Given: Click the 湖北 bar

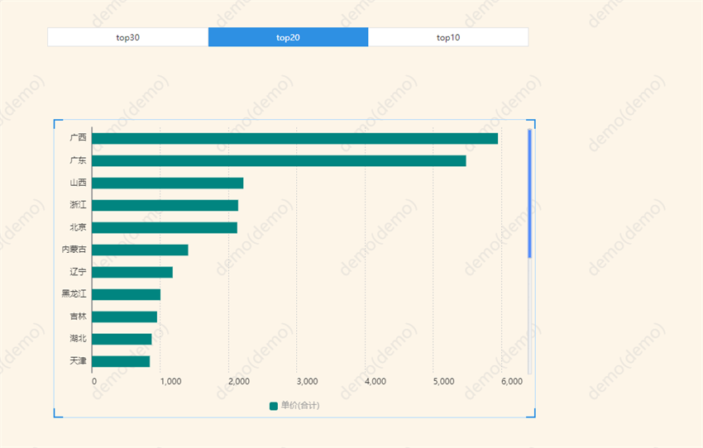Looking at the screenshot, I should click(x=122, y=339).
